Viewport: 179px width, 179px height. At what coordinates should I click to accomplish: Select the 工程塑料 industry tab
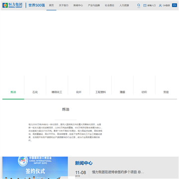[x=100, y=92]
